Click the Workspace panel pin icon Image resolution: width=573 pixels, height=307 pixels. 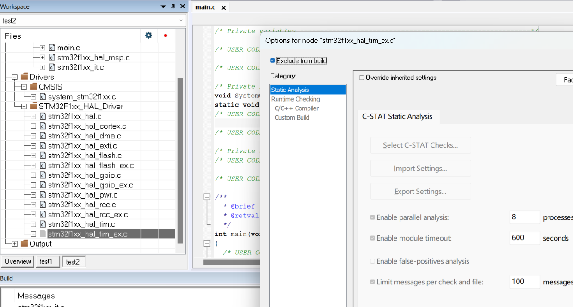[x=173, y=6]
